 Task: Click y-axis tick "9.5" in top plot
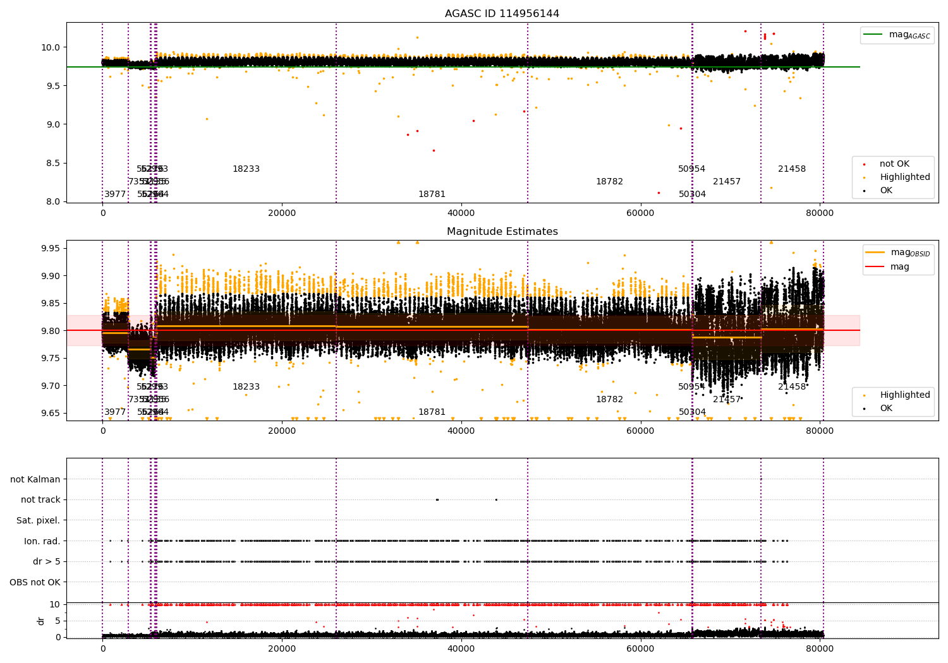53,86
